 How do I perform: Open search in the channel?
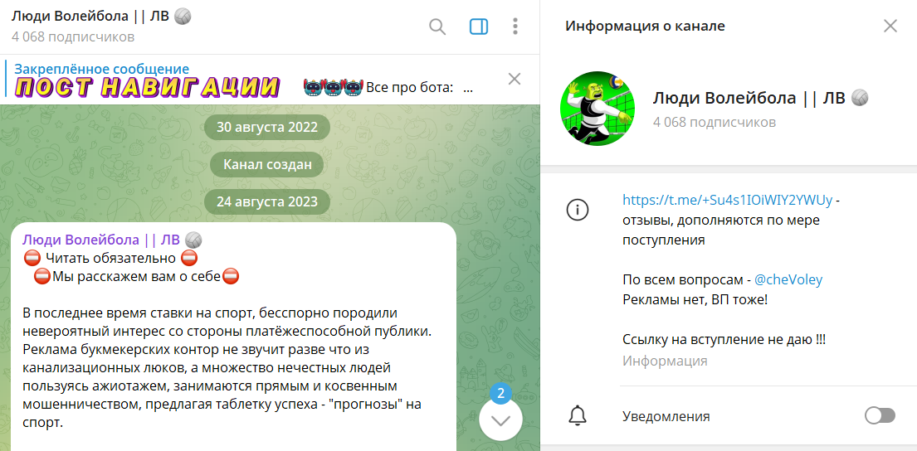[x=437, y=27]
